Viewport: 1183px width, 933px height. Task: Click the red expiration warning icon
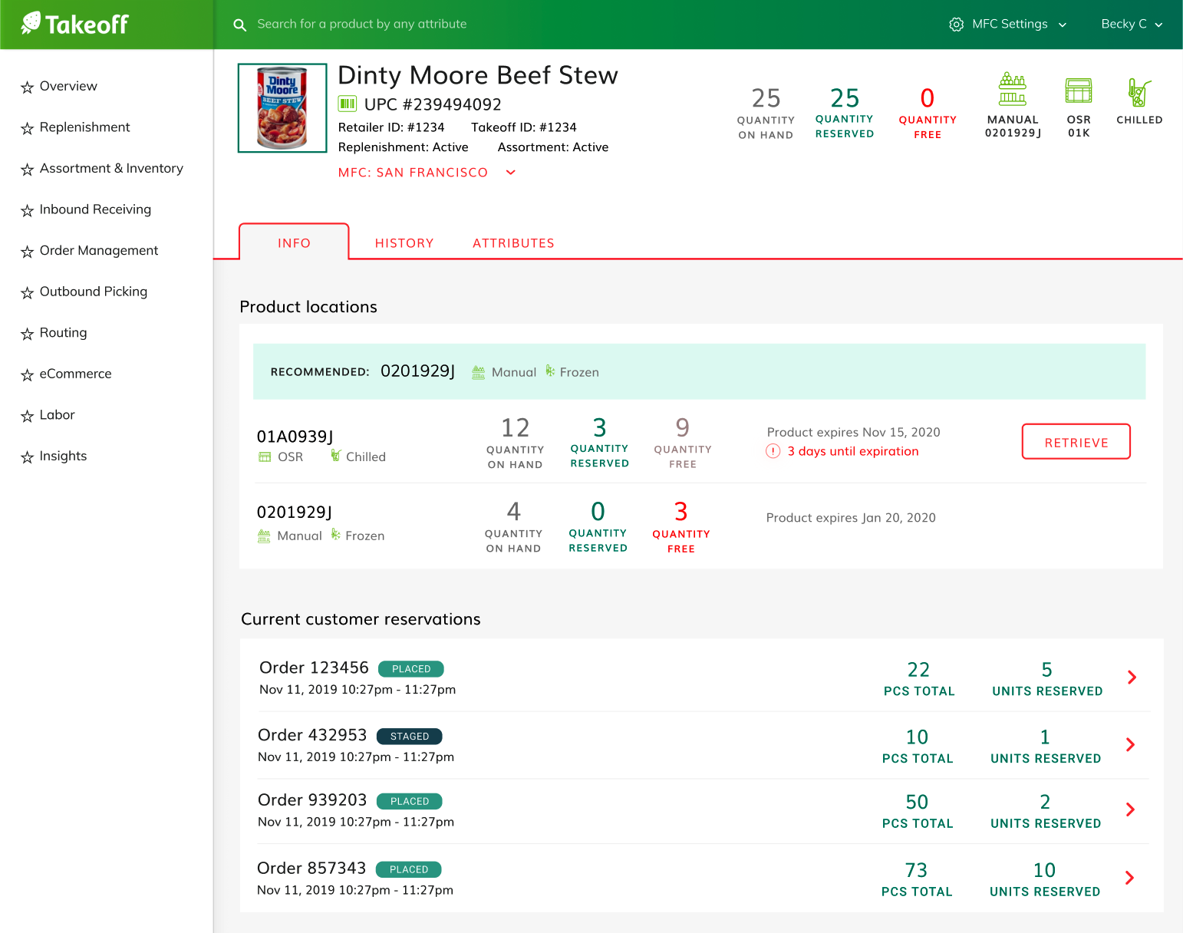(x=773, y=451)
